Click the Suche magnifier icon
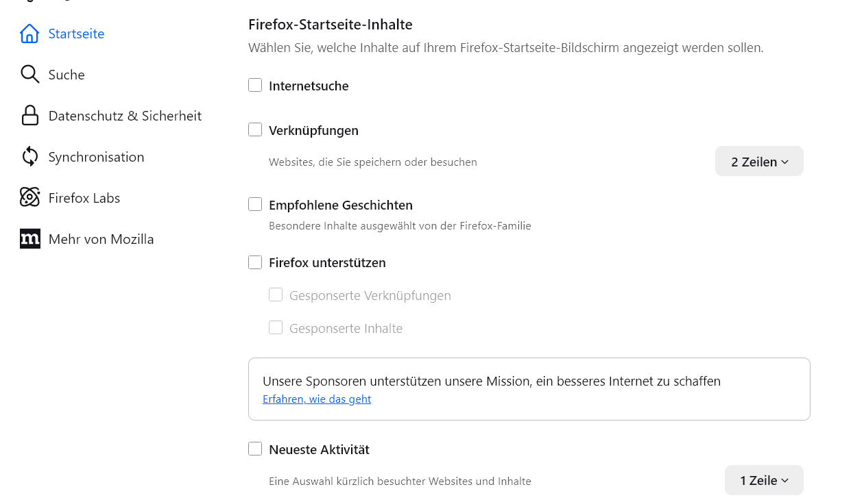Image resolution: width=864 pixels, height=500 pixels. point(29,75)
